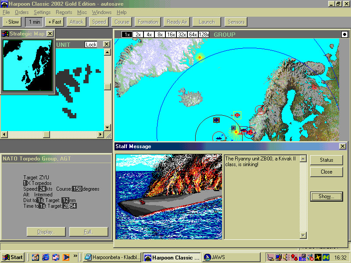Viewport: 351px width, 263px height.
Task: Select 2x zoom level
Action: pyautogui.click(x=138, y=35)
